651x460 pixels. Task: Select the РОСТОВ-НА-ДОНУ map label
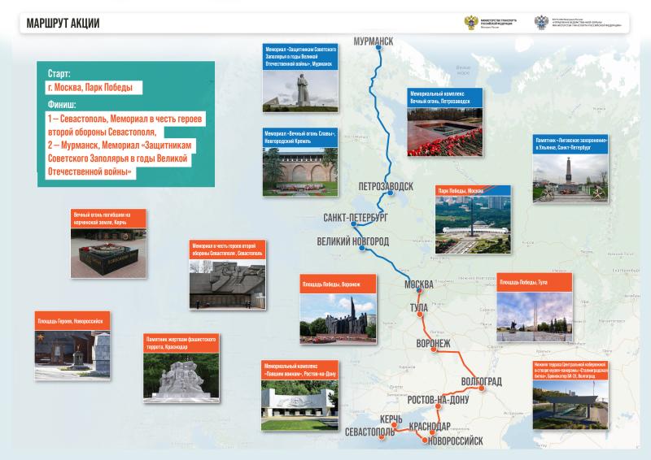coord(446,401)
